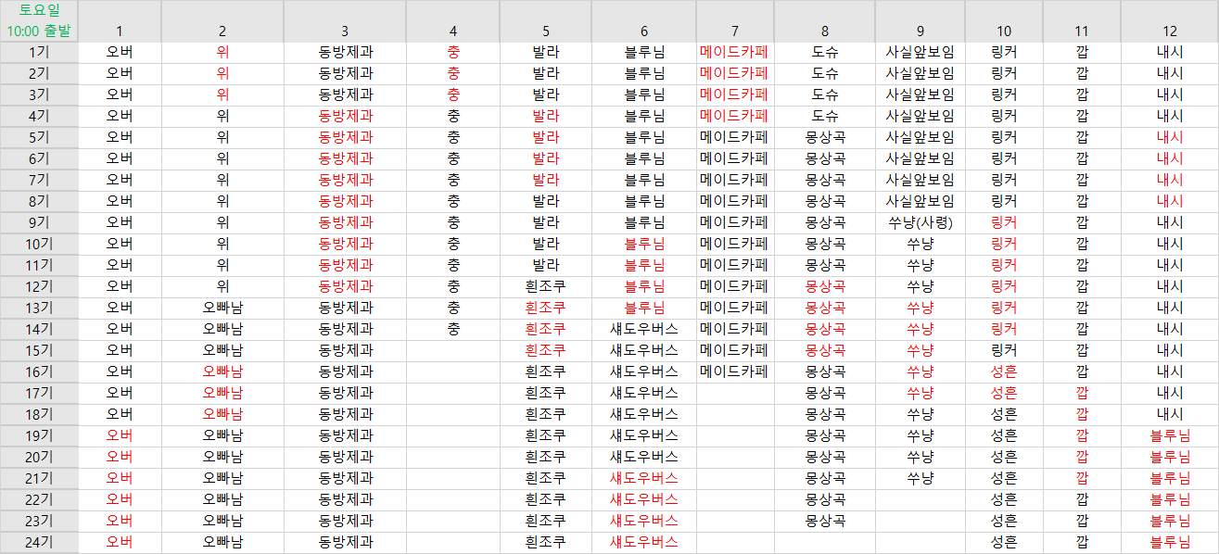Select the red 발라 cell in row 5기

pyautogui.click(x=546, y=137)
